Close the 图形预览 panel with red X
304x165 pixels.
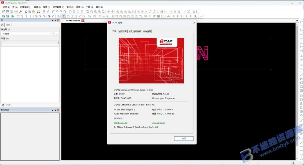pyautogui.click(x=58, y=110)
